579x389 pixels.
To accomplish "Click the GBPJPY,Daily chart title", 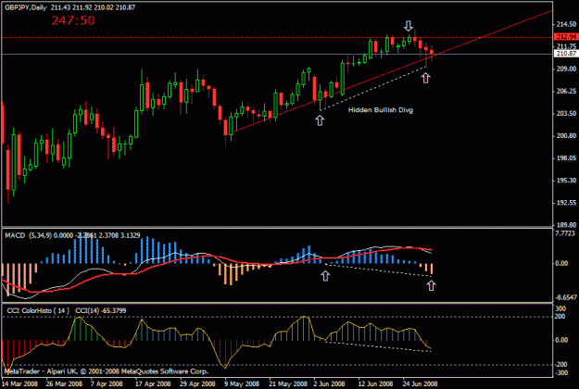I will [x=26, y=7].
